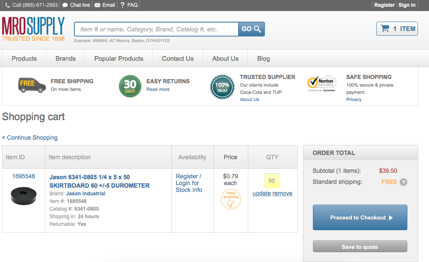Open the skirtboard product thumbnail image

(x=23, y=195)
